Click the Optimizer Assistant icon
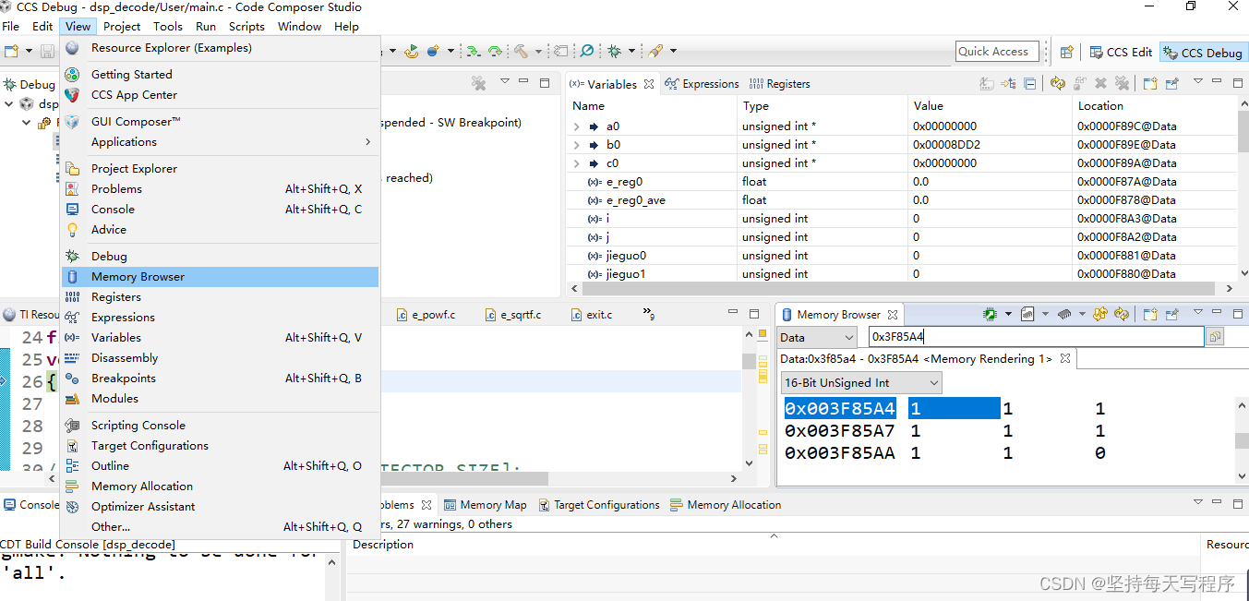Screen dimensions: 1249x601 click(72, 507)
